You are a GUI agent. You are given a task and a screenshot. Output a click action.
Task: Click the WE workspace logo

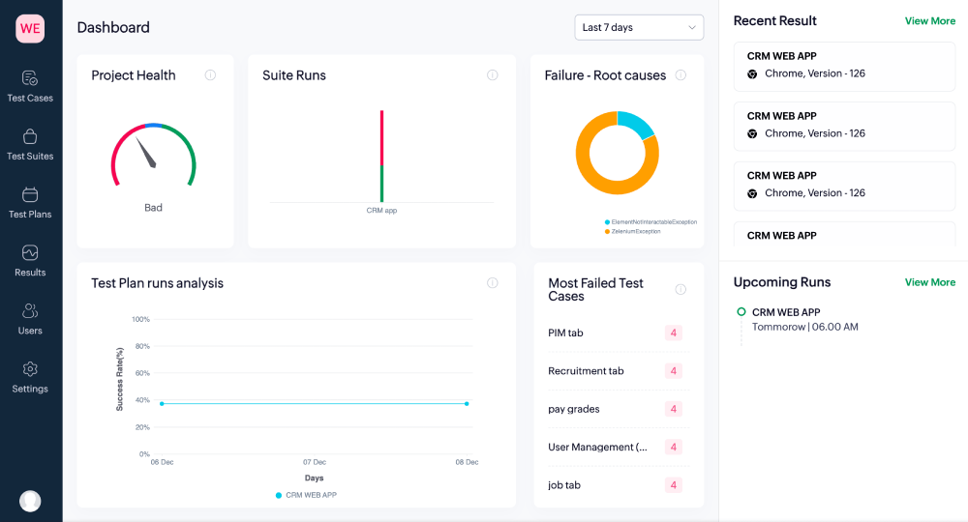click(x=30, y=29)
